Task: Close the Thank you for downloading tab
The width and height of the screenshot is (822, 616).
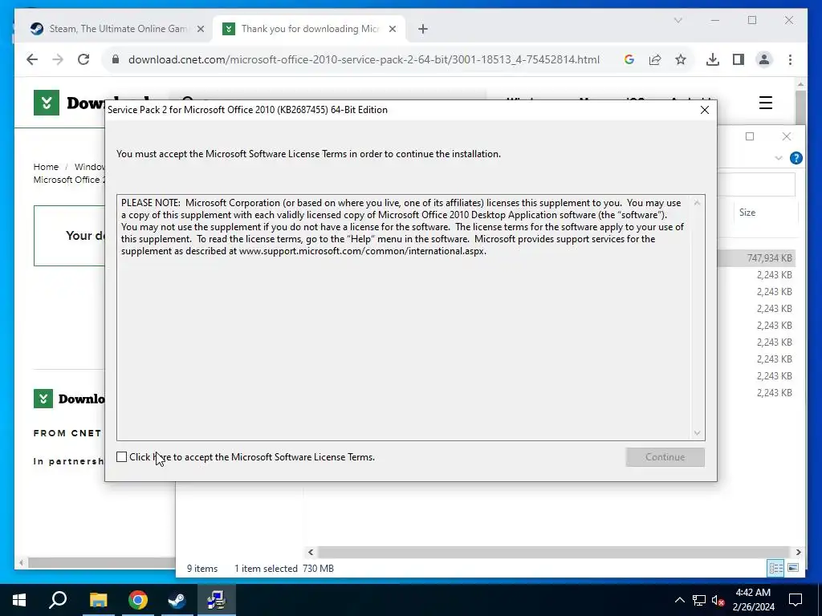Action: tap(392, 29)
